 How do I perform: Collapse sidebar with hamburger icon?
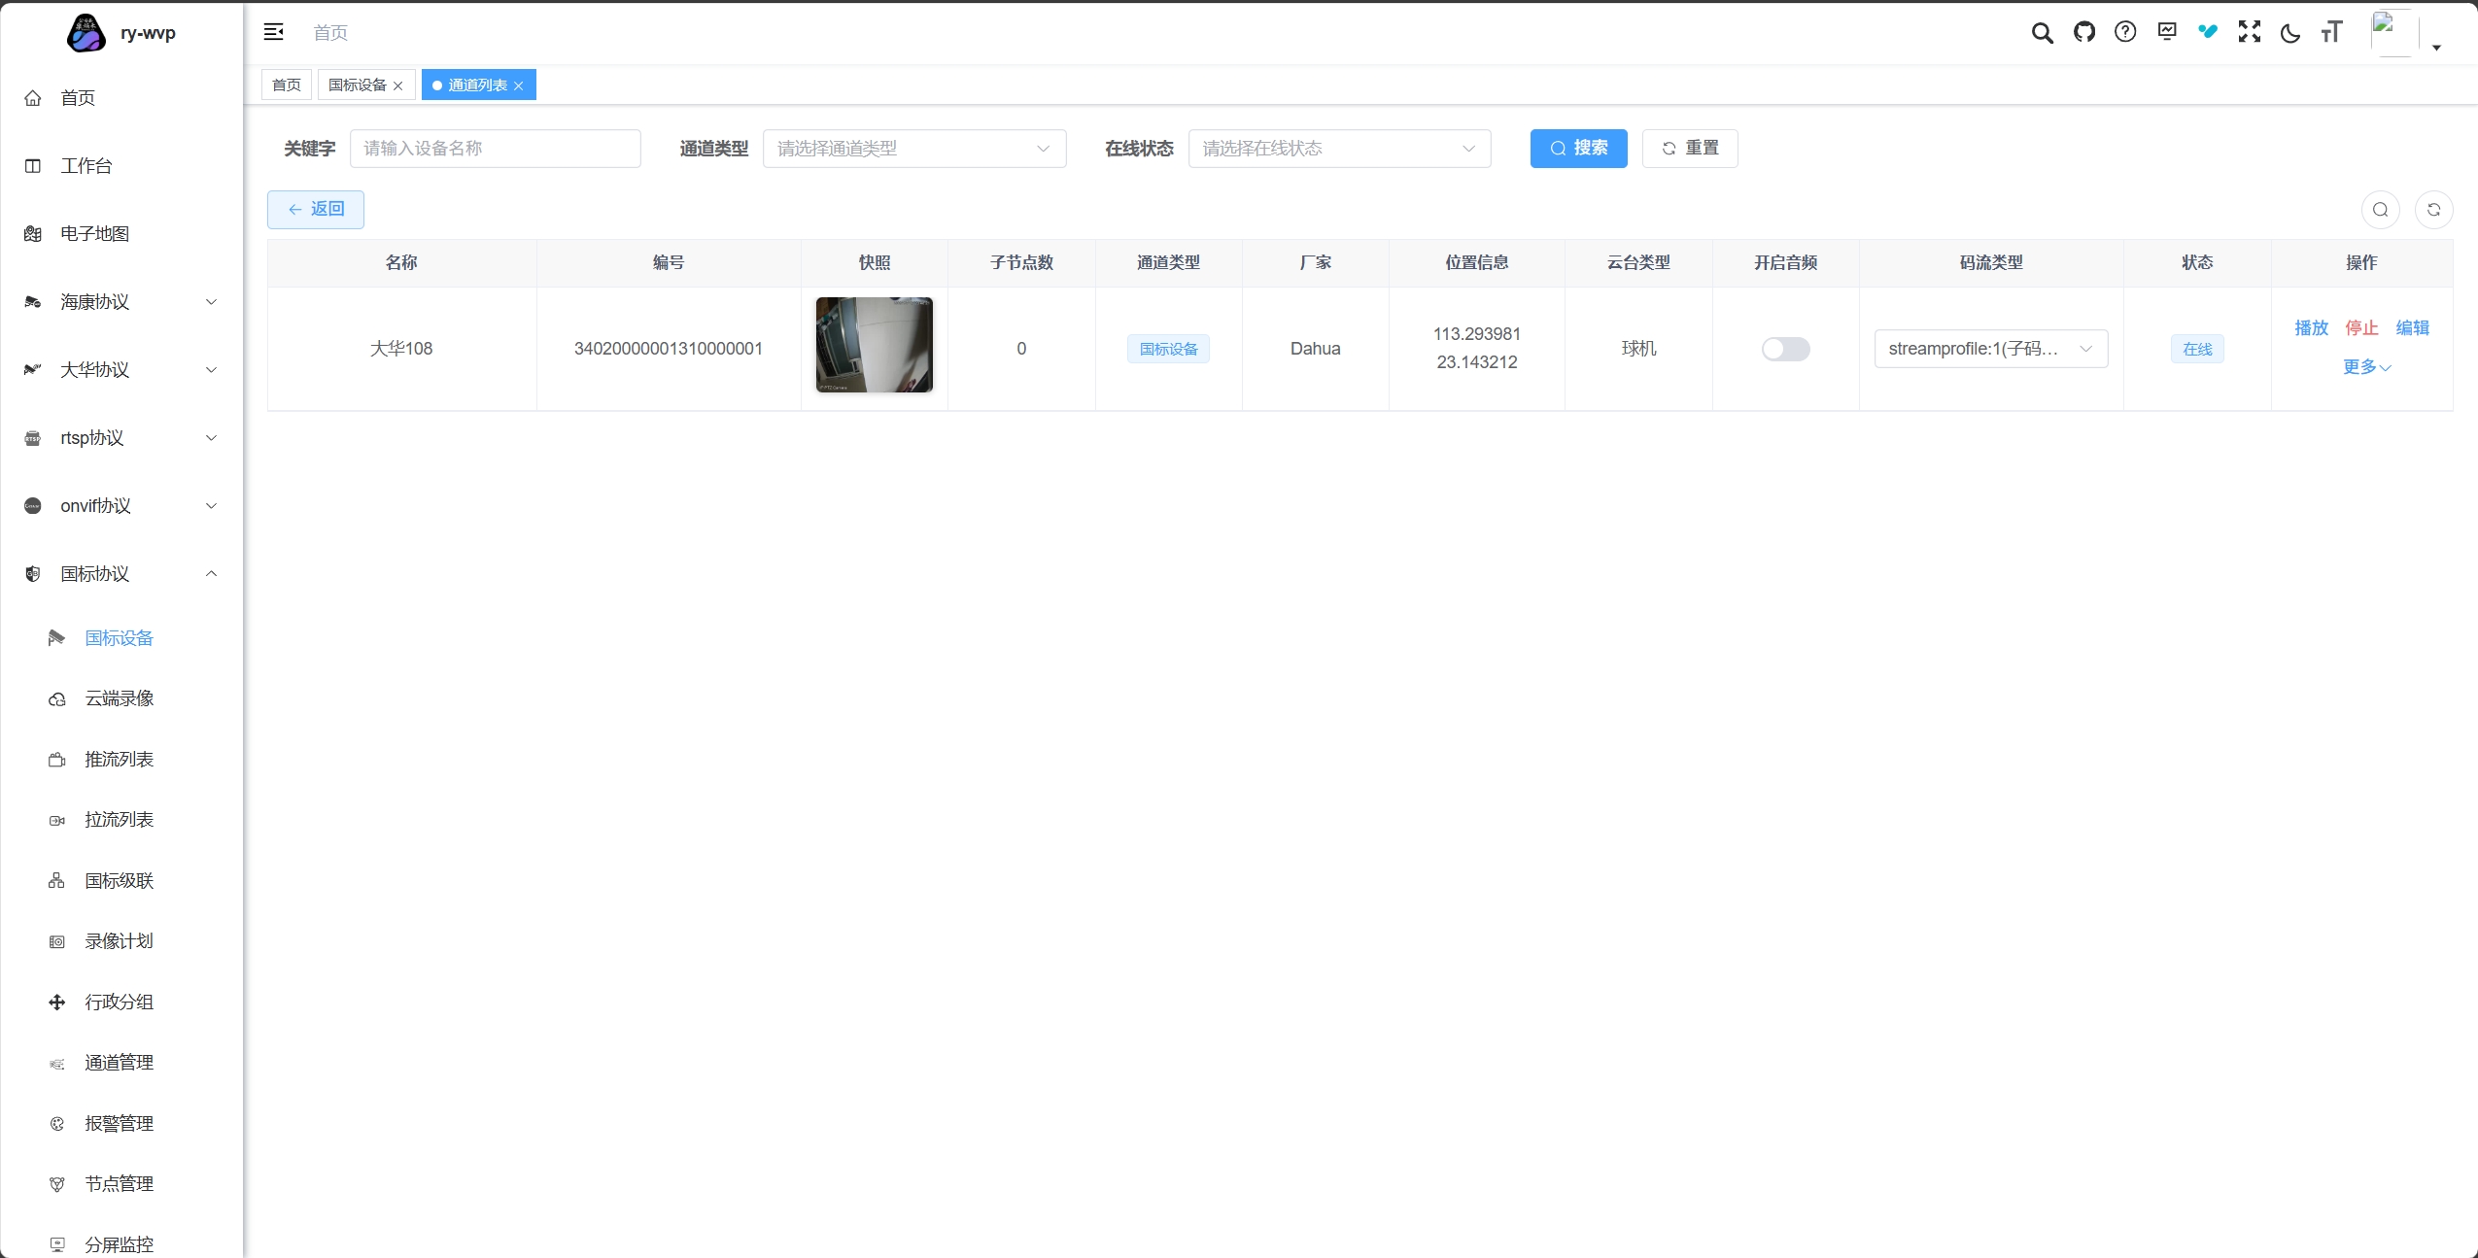[x=274, y=33]
